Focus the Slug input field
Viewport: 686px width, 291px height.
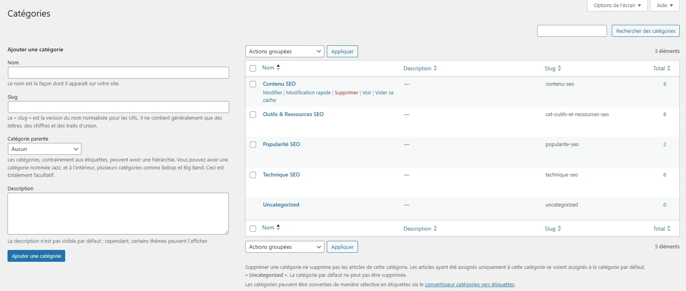point(119,107)
